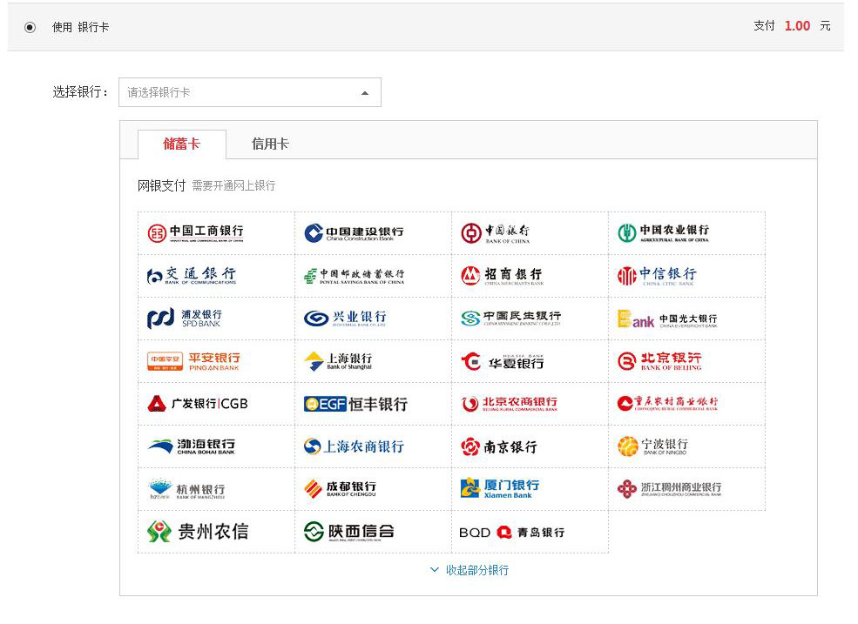Pick 贵州农信 logo

click(x=198, y=532)
